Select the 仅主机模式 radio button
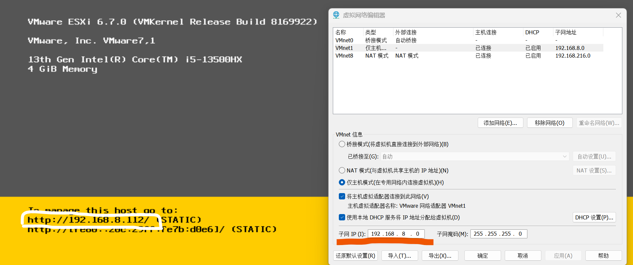 (342, 182)
